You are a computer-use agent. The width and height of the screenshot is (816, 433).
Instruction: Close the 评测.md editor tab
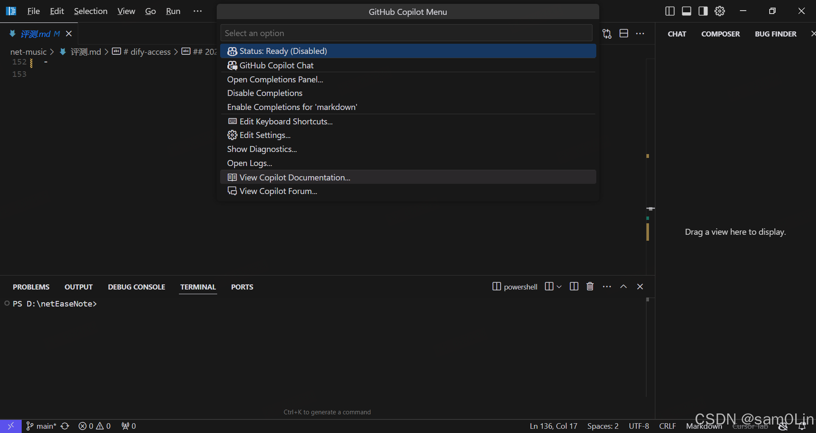click(x=69, y=34)
